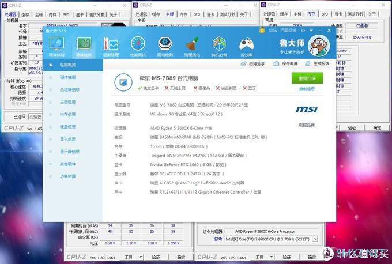Click the CPU-Z app icon of the 主板 window

(135, 5)
